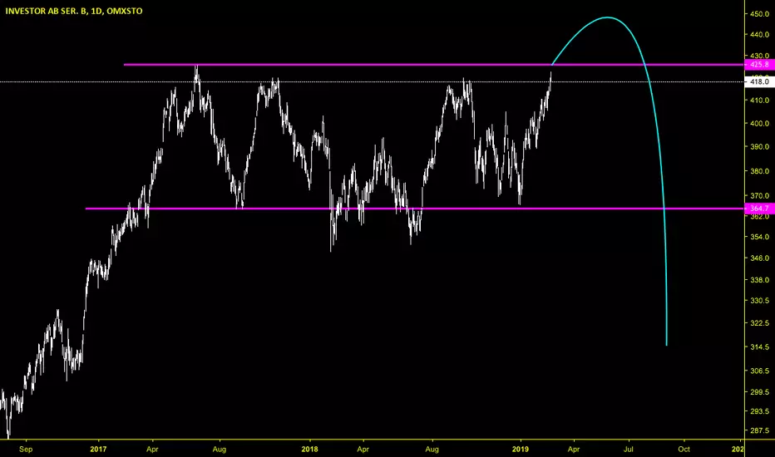Select the upper magenta horizontal line at 425.8

pos(433,65)
